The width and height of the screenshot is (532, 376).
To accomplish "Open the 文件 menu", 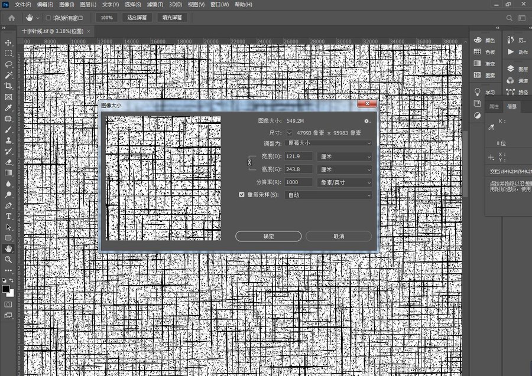I will tap(22, 4).
